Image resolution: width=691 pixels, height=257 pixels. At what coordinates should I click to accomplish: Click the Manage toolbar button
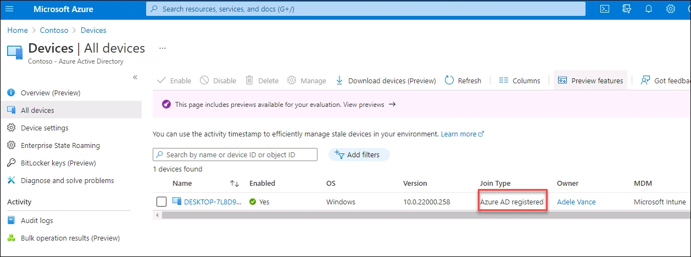(x=307, y=81)
